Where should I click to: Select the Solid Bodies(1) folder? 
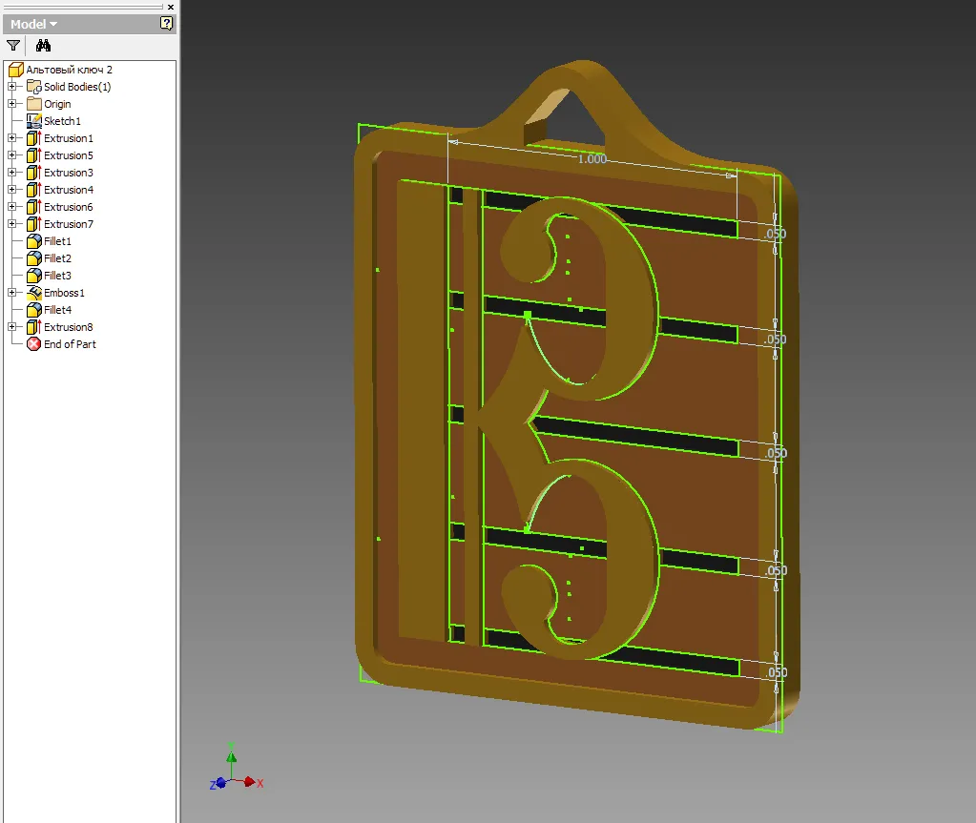(x=77, y=87)
